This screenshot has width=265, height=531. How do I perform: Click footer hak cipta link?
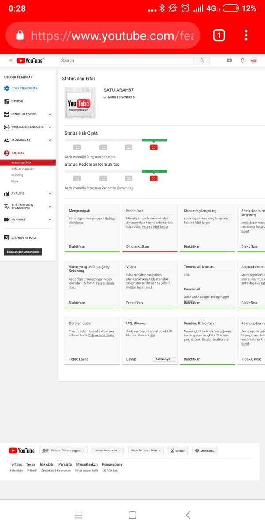pos(47,464)
